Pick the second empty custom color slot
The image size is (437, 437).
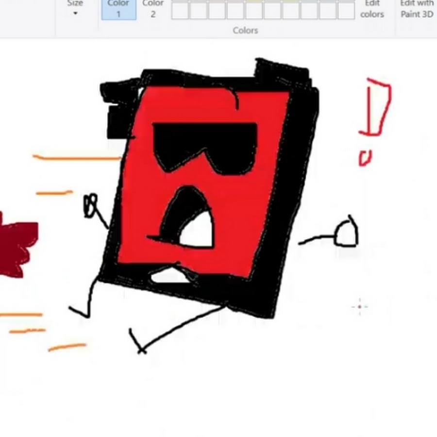tap(198, 11)
